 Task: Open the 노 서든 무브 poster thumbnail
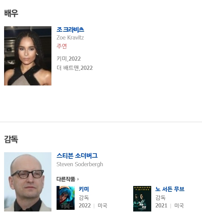(x=142, y=199)
